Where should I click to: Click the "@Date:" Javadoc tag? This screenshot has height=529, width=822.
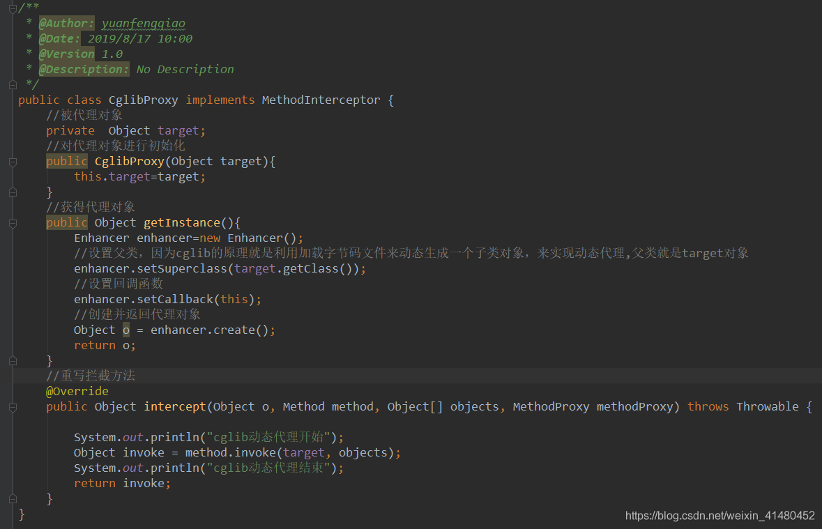(60, 39)
